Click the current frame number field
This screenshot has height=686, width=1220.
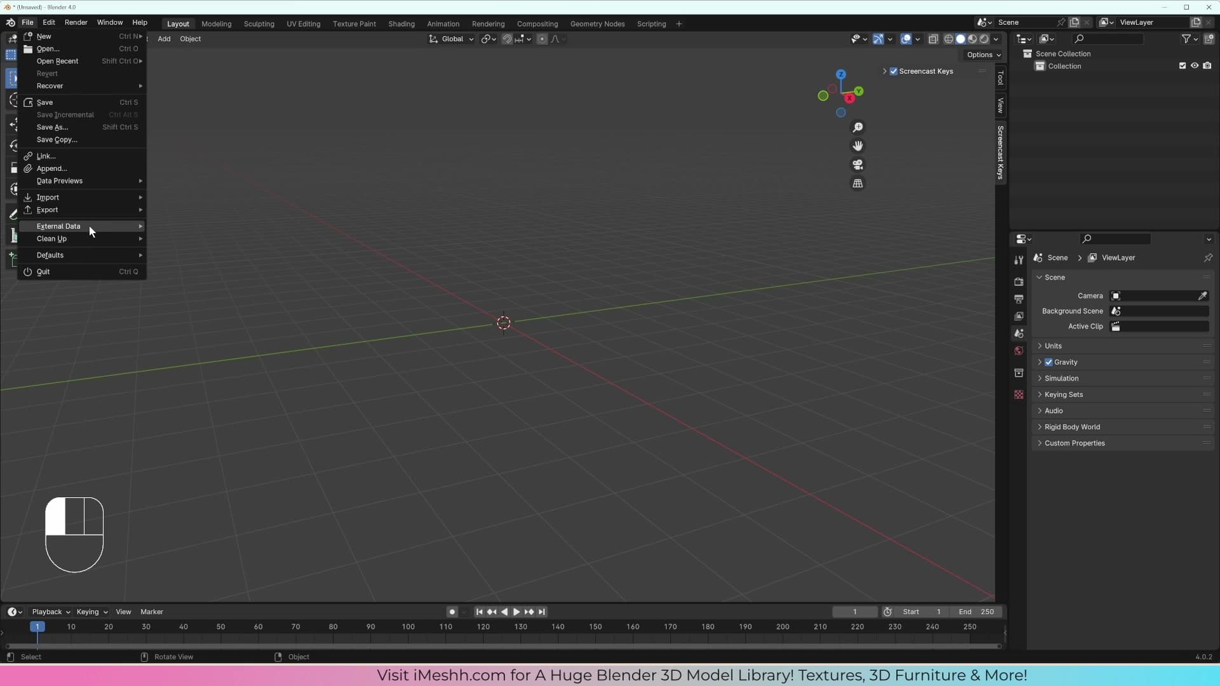[855, 612]
